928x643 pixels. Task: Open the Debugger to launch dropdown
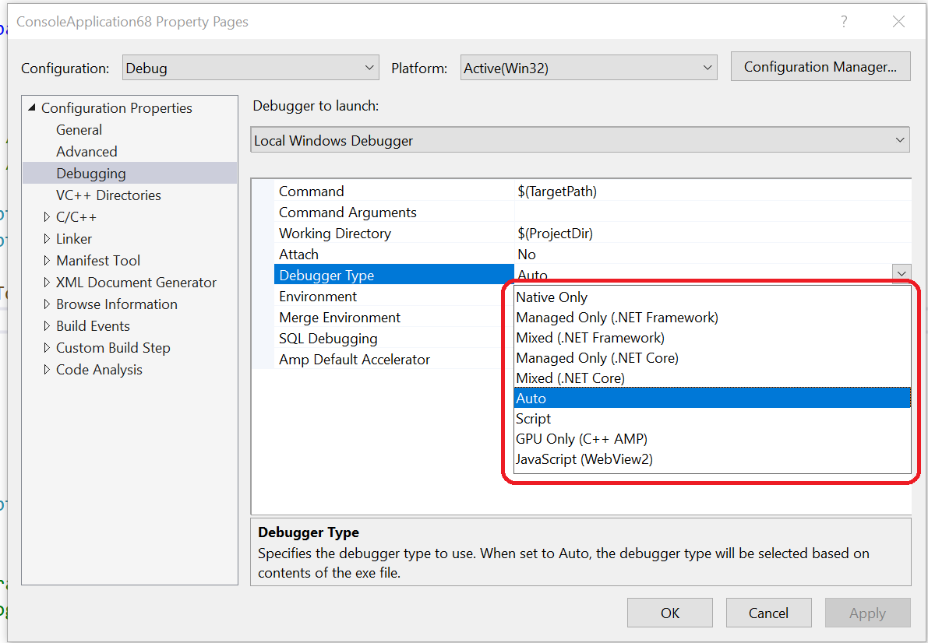[x=580, y=140]
